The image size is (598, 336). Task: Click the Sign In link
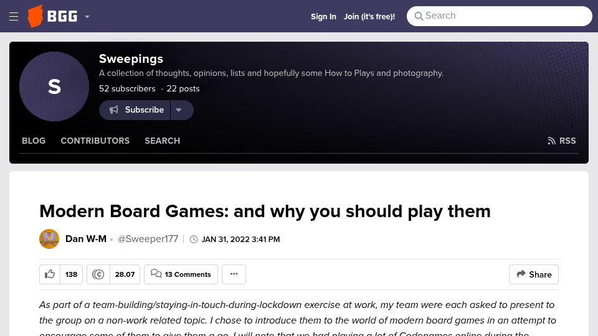pos(323,16)
